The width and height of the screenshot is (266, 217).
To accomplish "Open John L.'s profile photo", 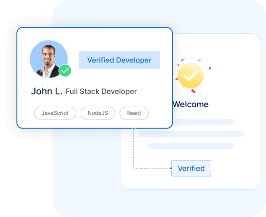I will tap(49, 59).
